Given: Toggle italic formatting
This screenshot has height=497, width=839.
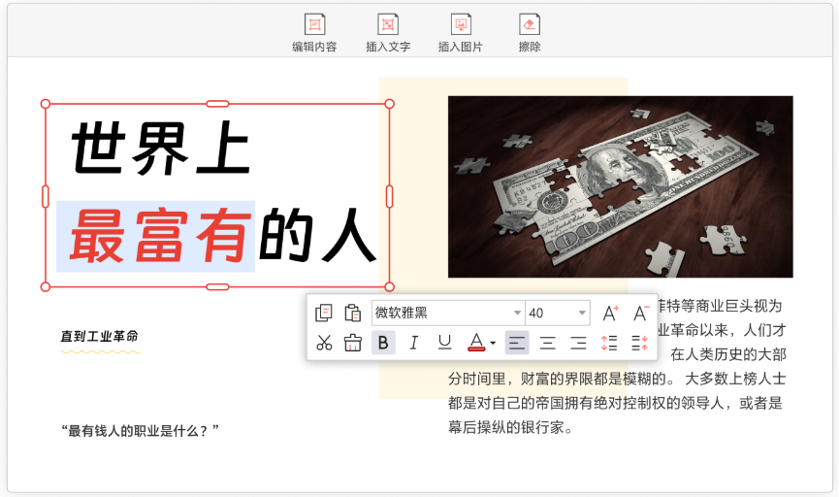Looking at the screenshot, I should pyautogui.click(x=413, y=343).
